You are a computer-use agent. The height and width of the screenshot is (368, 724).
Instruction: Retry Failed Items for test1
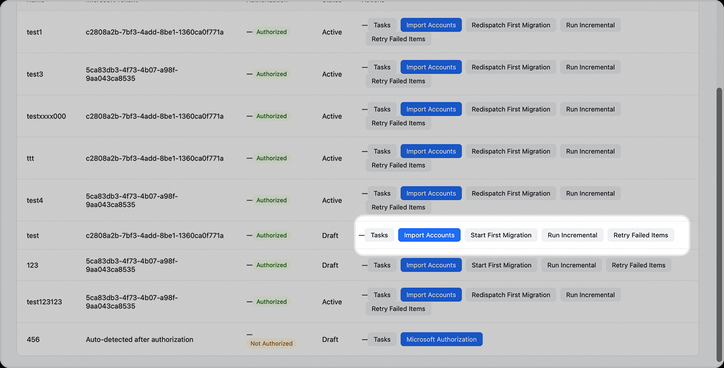(398, 39)
